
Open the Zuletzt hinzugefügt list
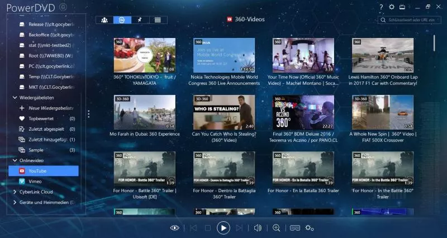(x=47, y=140)
